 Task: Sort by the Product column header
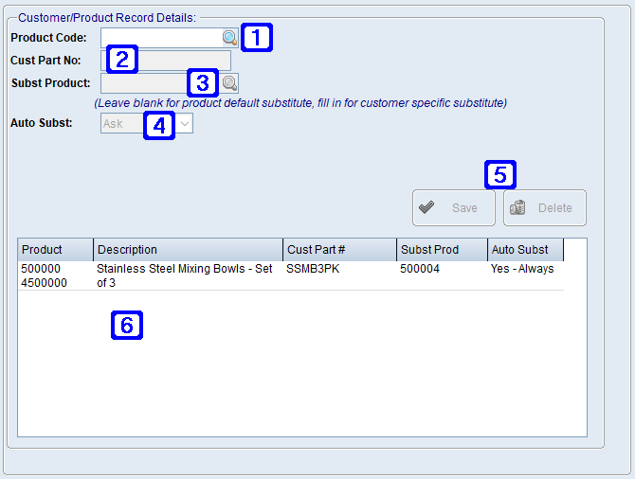click(x=56, y=250)
